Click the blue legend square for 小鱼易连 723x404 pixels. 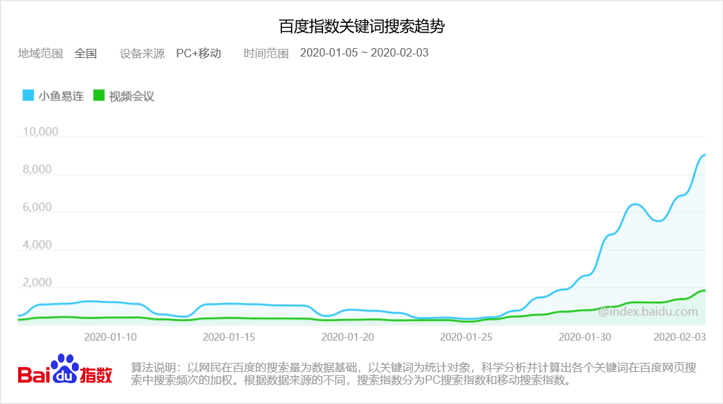click(x=28, y=96)
